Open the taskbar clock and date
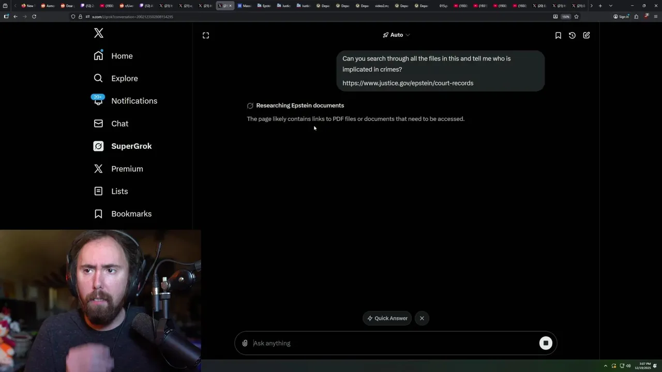 644,366
